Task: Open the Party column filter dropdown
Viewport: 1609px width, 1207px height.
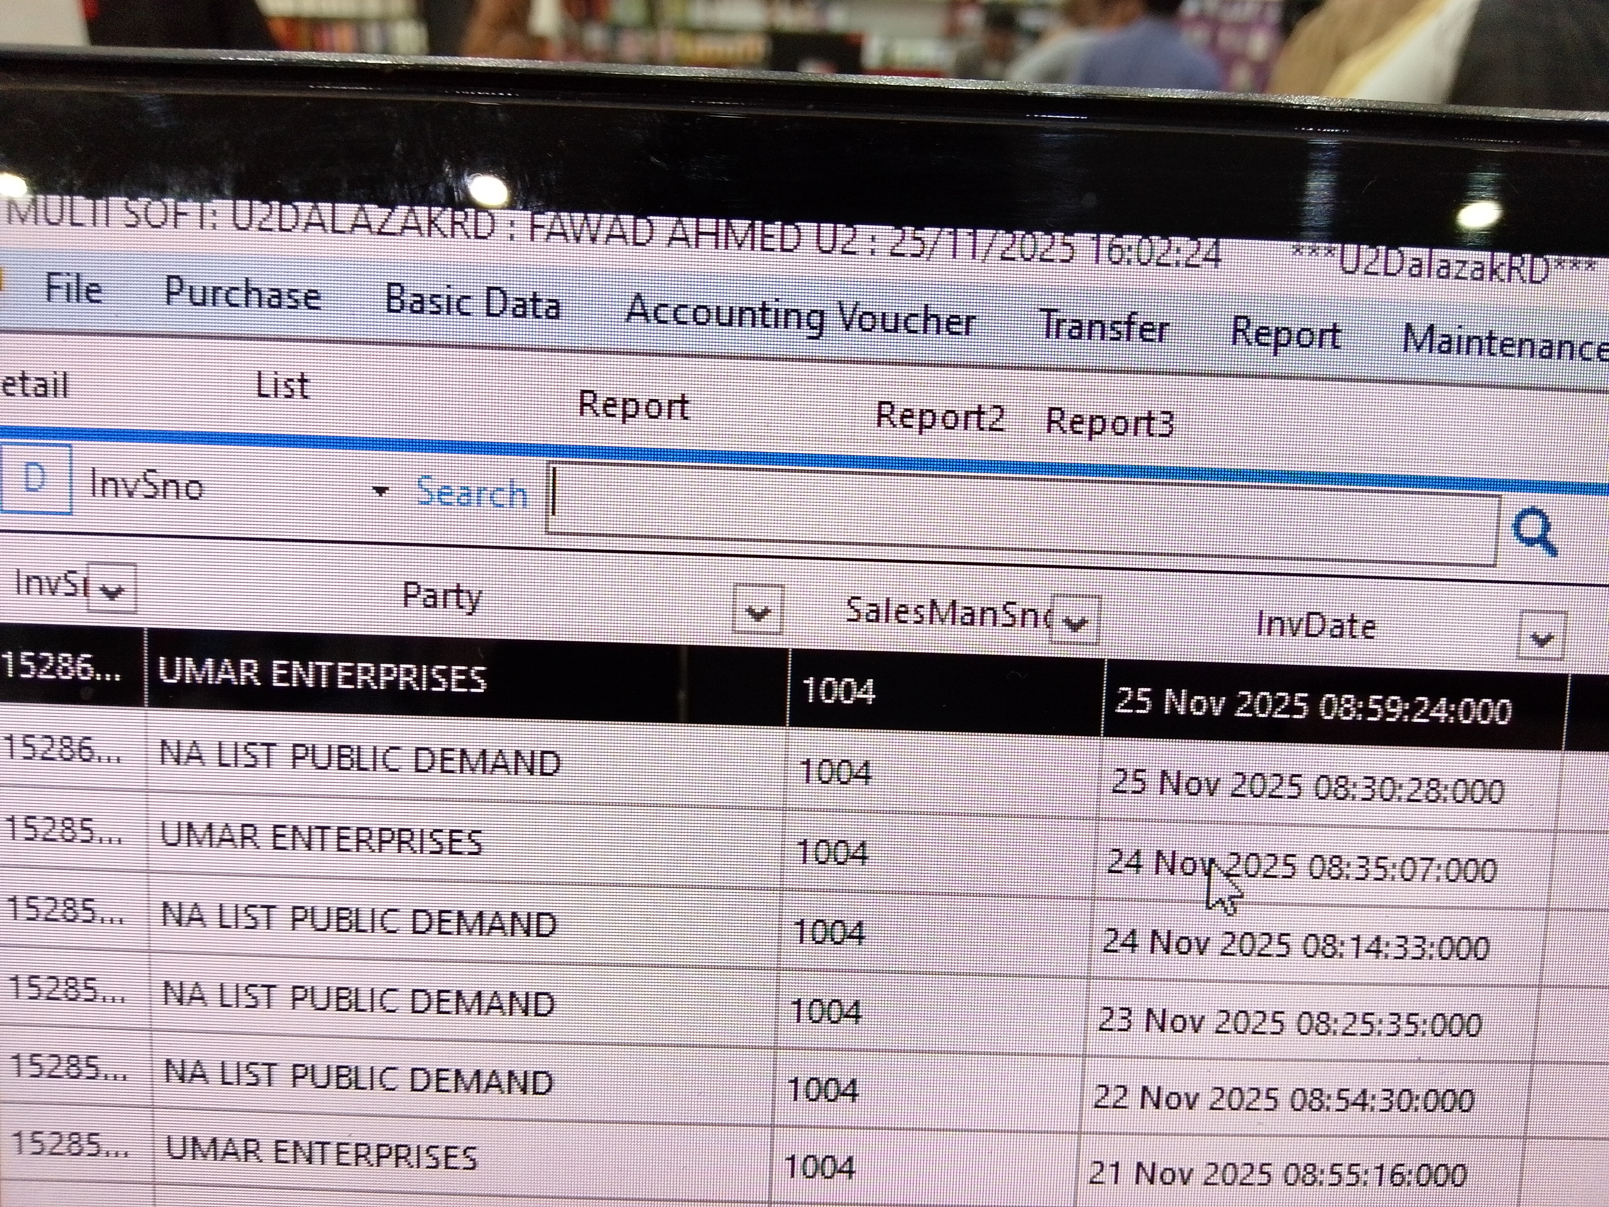Action: click(757, 611)
